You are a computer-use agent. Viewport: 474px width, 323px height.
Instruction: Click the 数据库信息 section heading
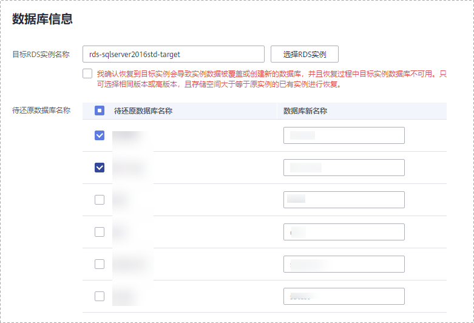[x=42, y=19]
